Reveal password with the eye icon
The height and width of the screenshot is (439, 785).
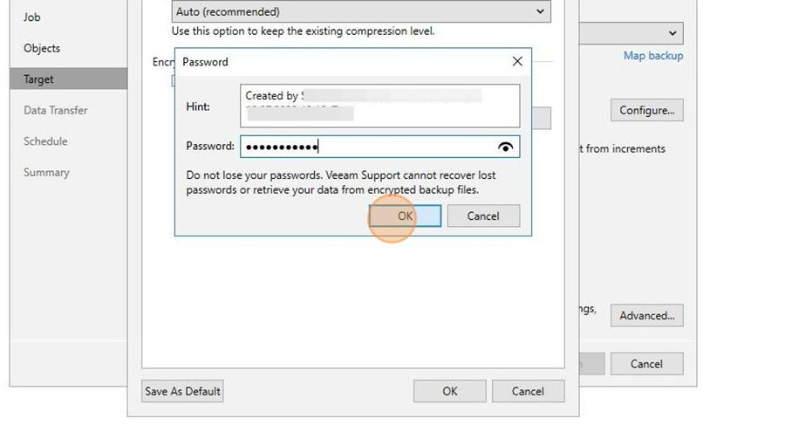coord(506,147)
